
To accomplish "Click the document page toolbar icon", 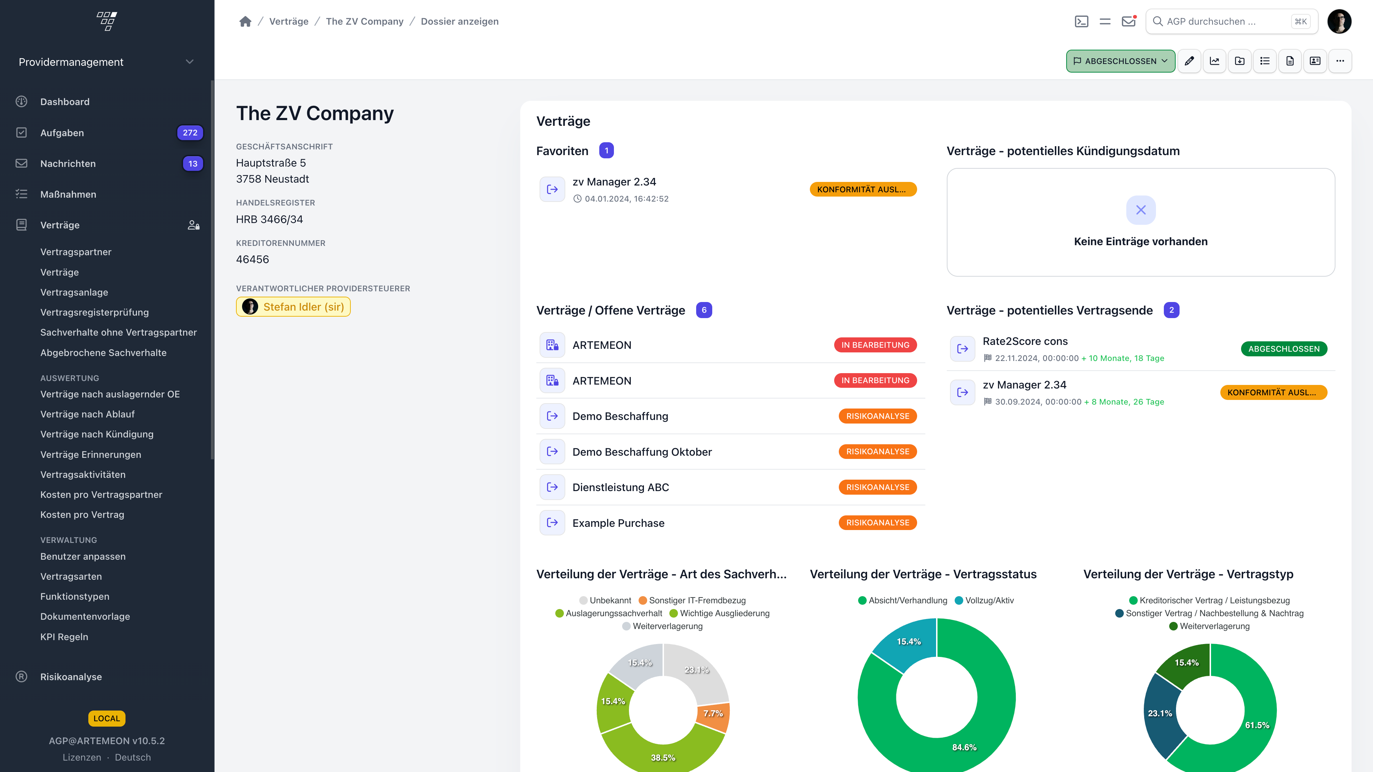I will coord(1290,61).
